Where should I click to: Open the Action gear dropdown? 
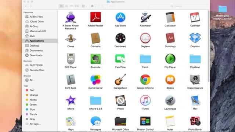click(x=93, y=6)
